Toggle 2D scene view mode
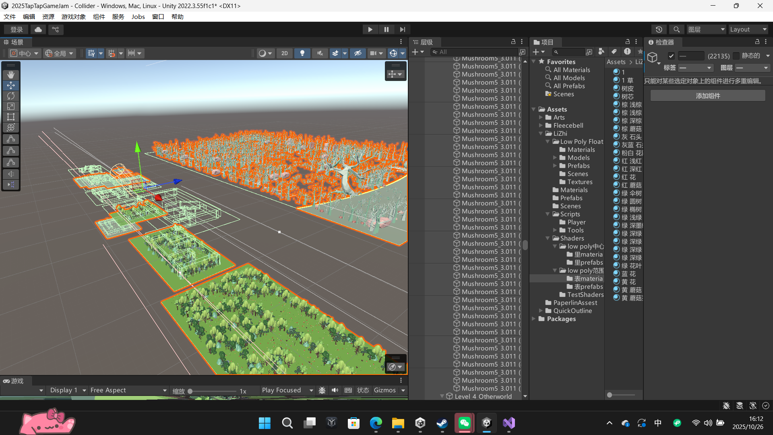The width and height of the screenshot is (773, 435). click(284, 53)
